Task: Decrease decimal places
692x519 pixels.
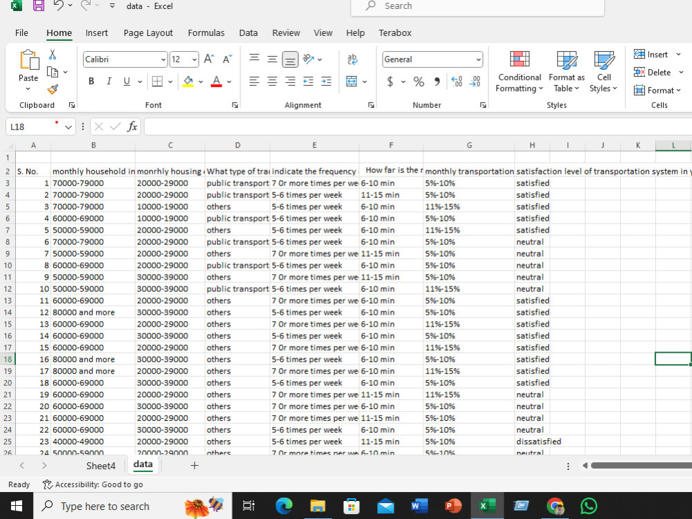Action: [475, 81]
